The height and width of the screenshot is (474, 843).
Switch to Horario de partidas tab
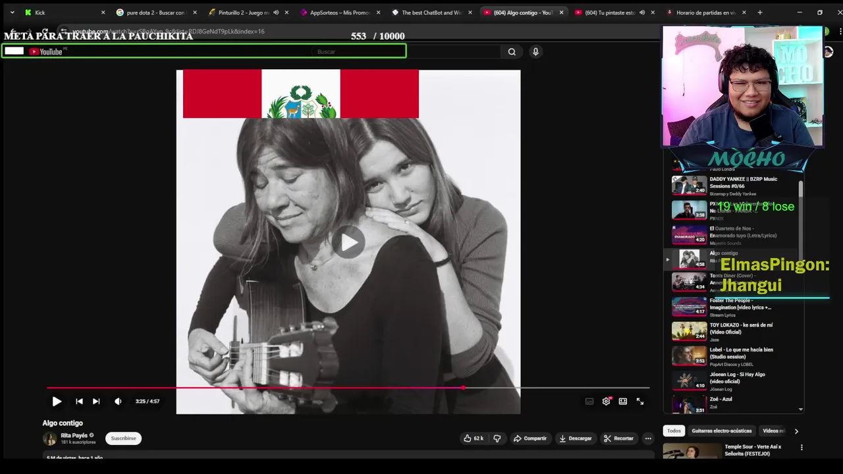click(x=705, y=13)
